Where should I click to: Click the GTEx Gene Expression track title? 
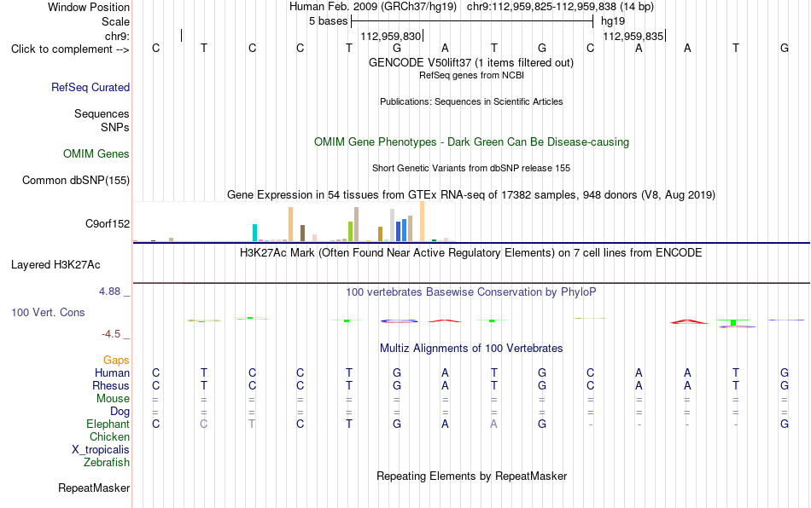tap(471, 194)
